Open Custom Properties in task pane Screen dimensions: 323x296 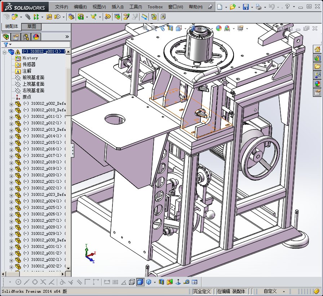(x=317, y=92)
